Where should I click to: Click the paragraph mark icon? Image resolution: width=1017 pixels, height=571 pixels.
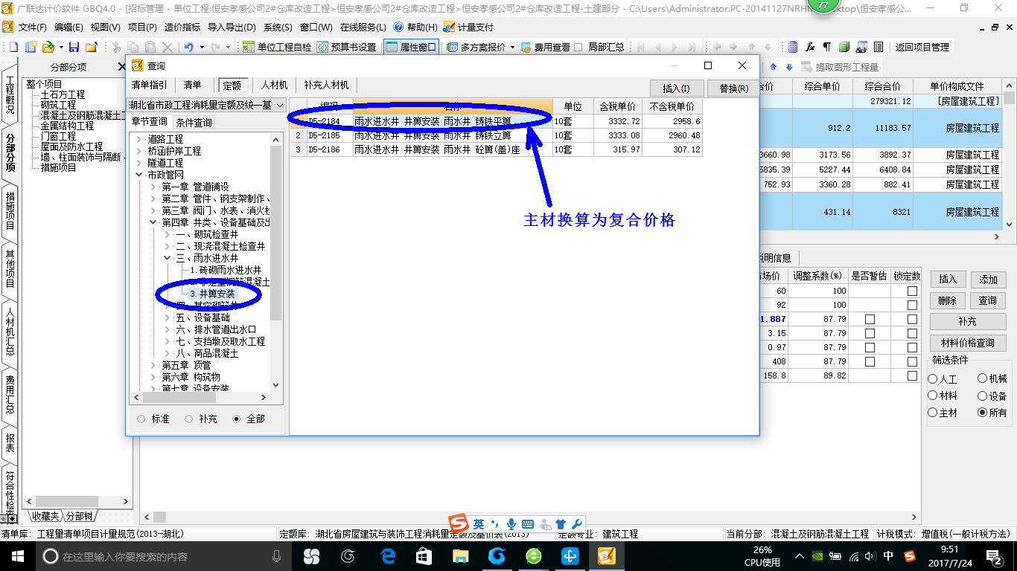pos(826,47)
